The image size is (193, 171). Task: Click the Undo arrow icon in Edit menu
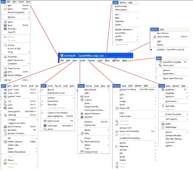5,90
